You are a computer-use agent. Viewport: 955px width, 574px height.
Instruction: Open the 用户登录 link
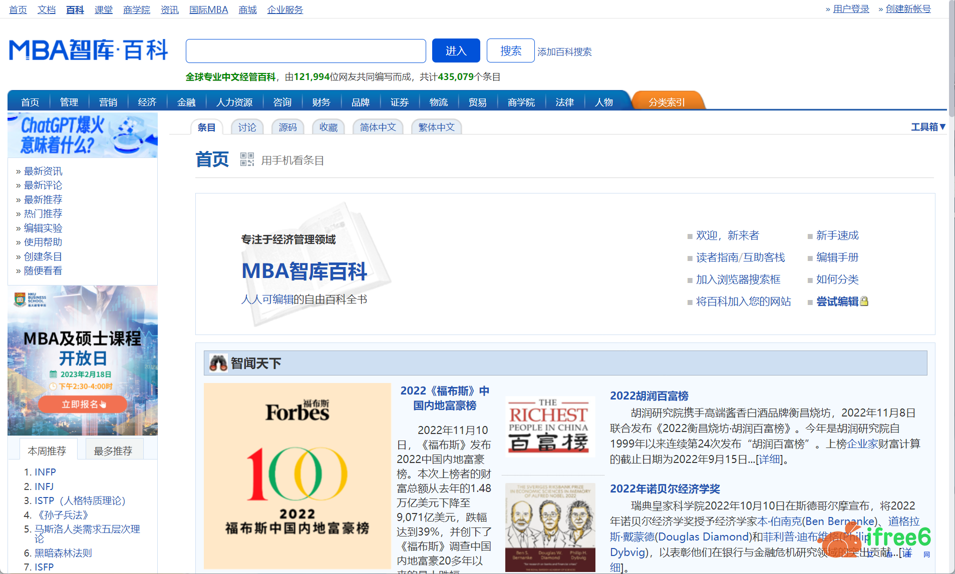[x=851, y=9]
